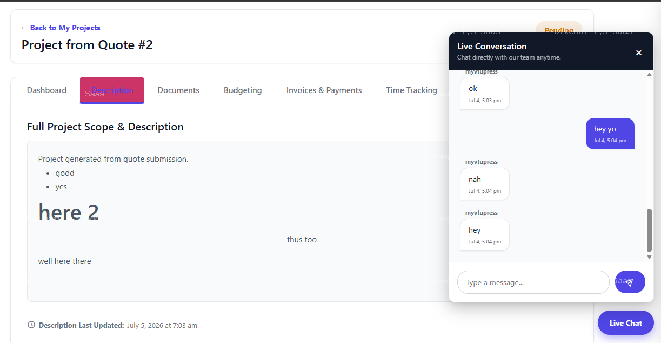The image size is (661, 343).
Task: Switch to Documents tab
Action: (x=178, y=90)
